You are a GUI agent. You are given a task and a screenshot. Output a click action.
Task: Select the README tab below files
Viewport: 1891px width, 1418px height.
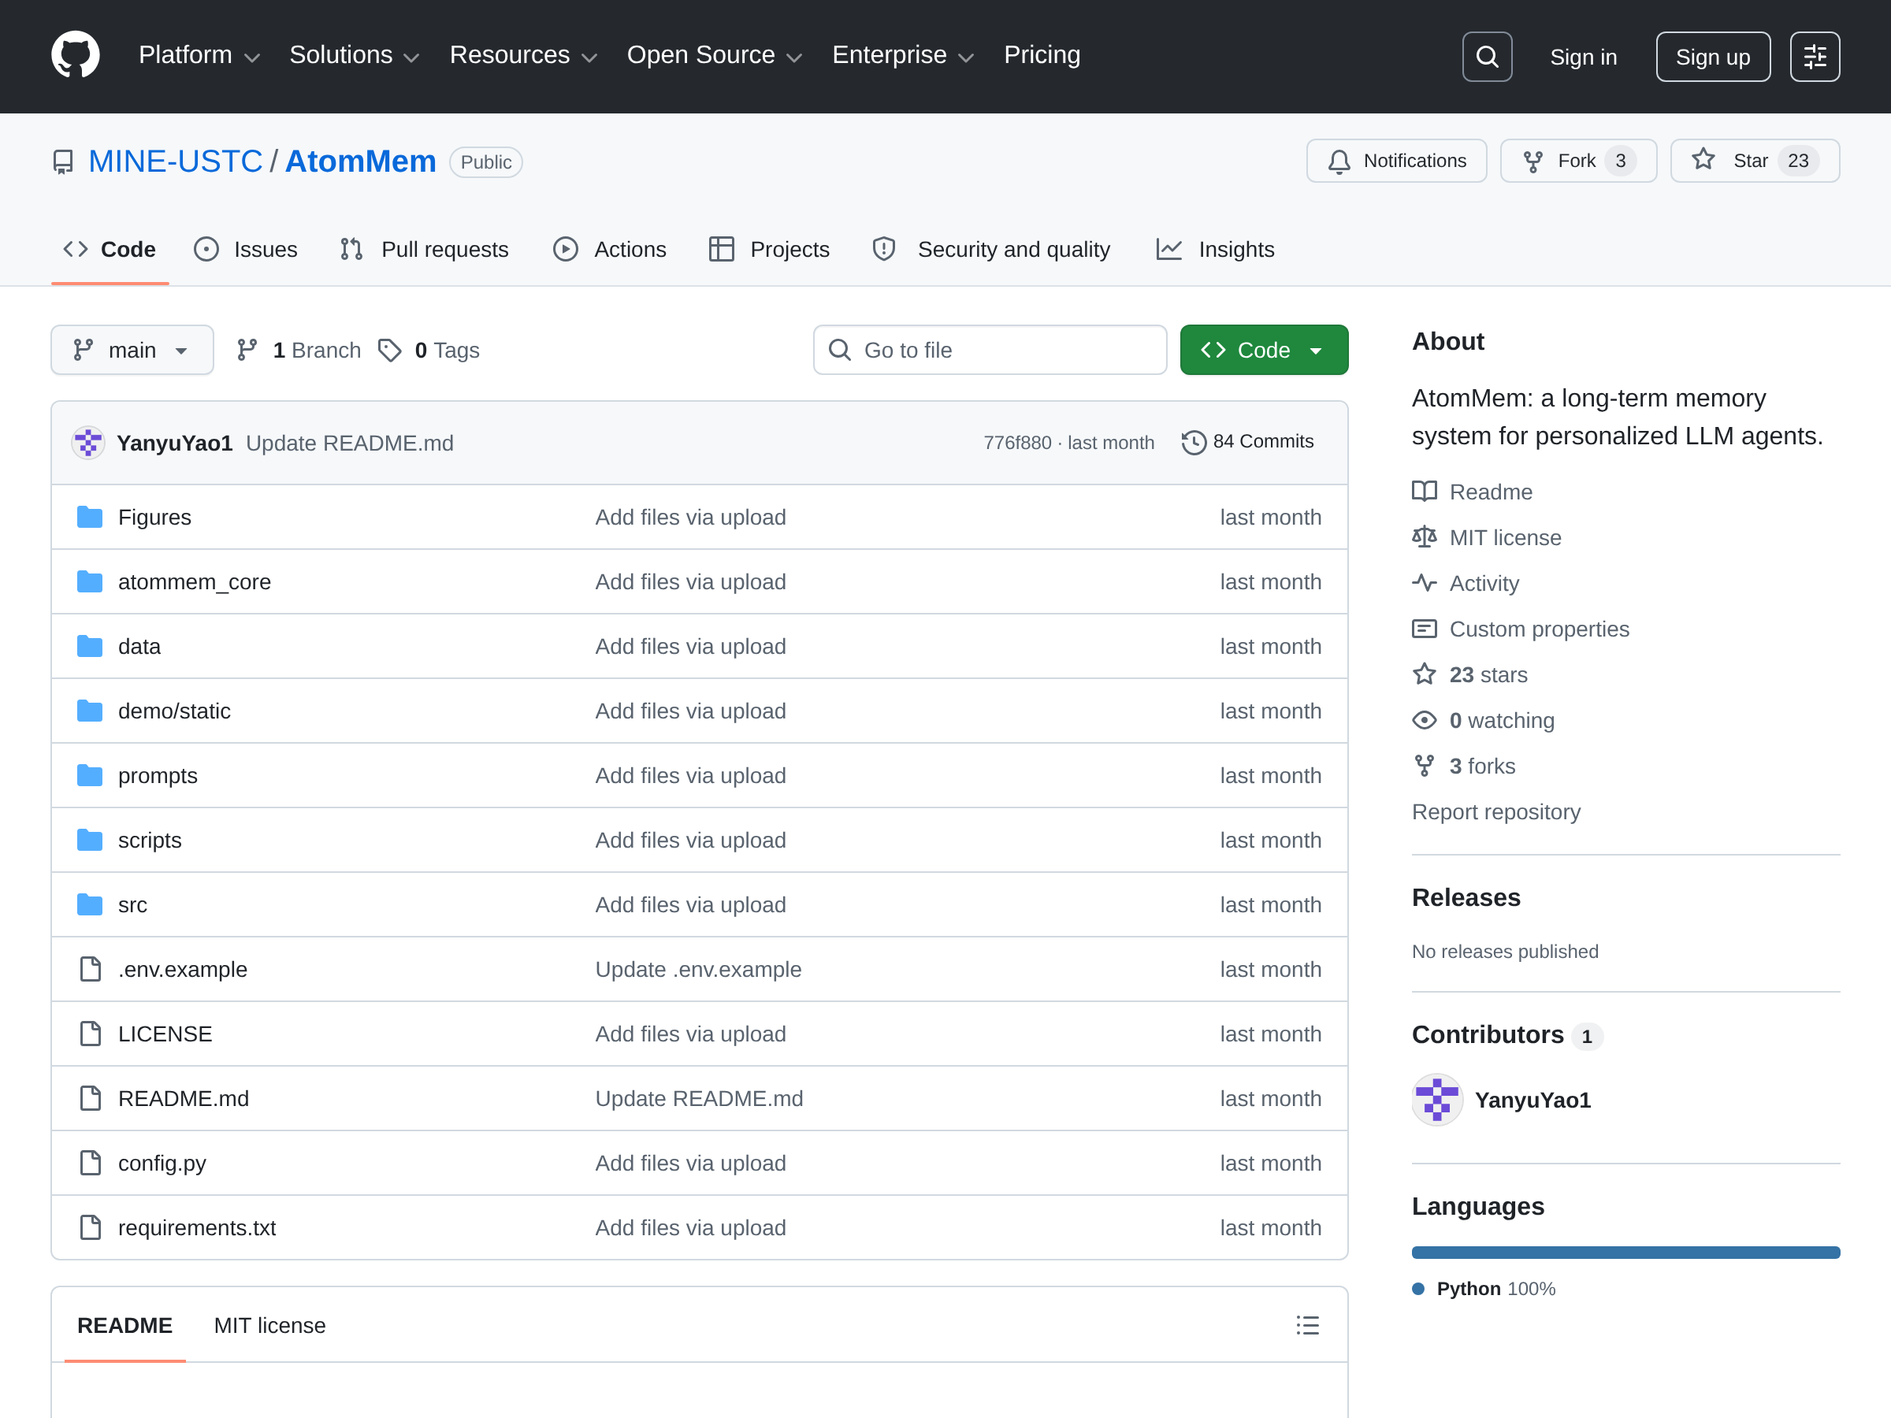point(124,1326)
